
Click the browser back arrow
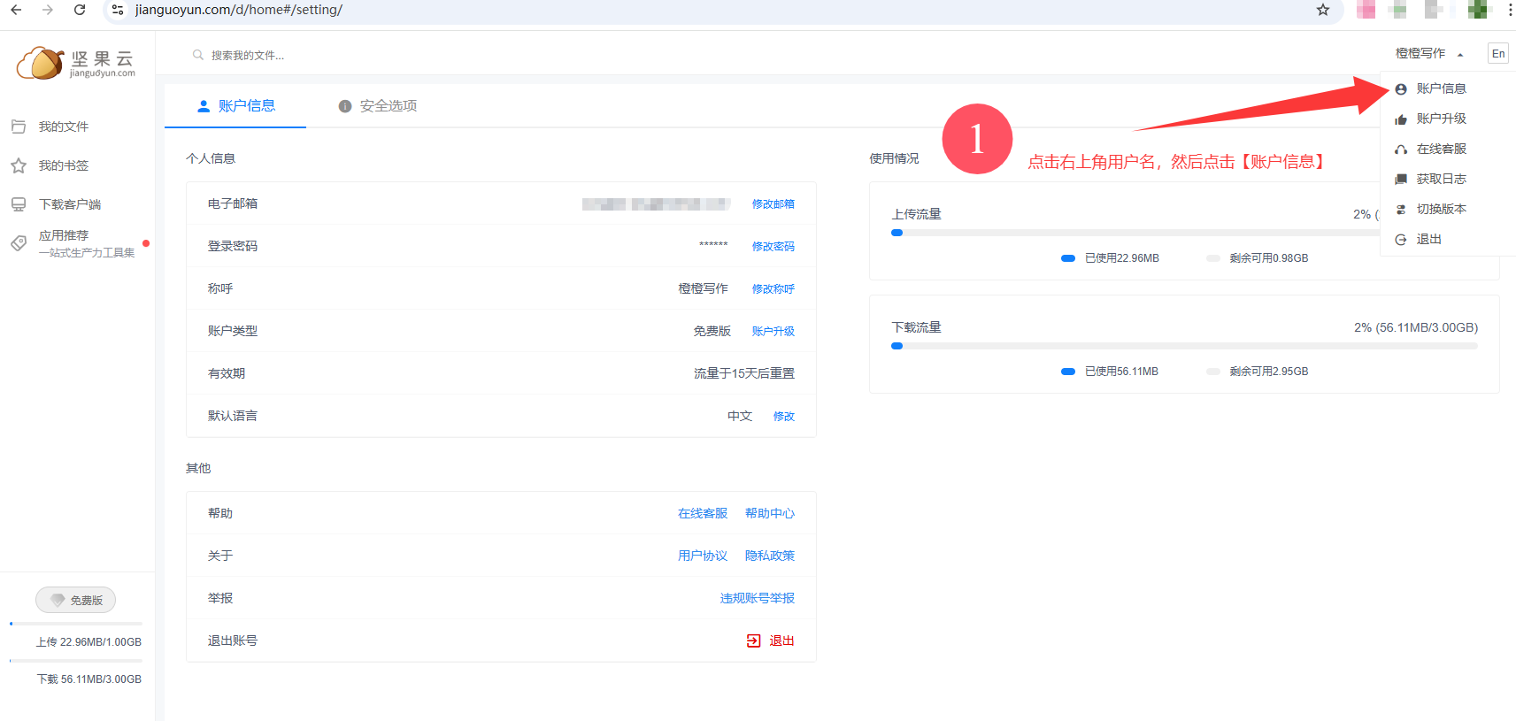pos(16,10)
